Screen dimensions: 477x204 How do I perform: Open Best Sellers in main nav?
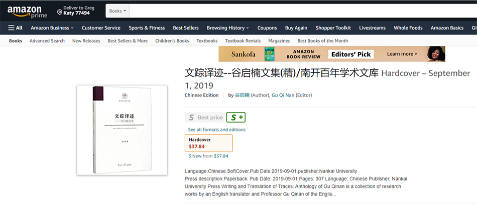[x=186, y=28]
